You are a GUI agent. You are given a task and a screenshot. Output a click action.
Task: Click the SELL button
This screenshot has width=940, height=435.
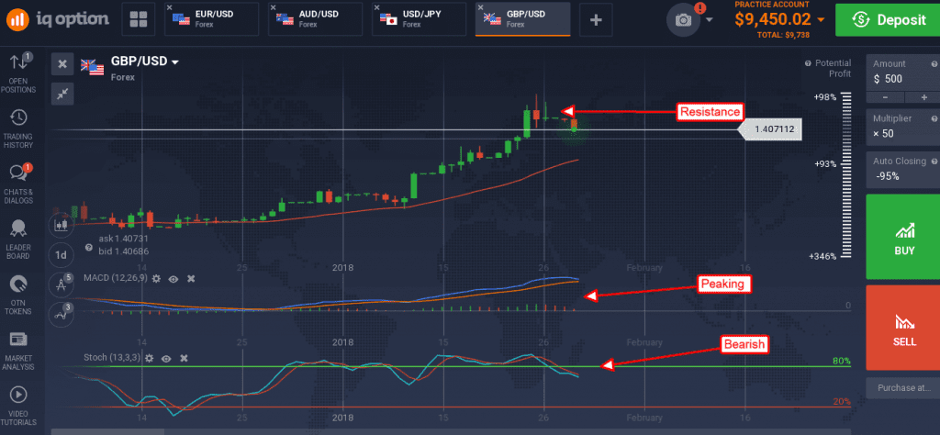903,328
